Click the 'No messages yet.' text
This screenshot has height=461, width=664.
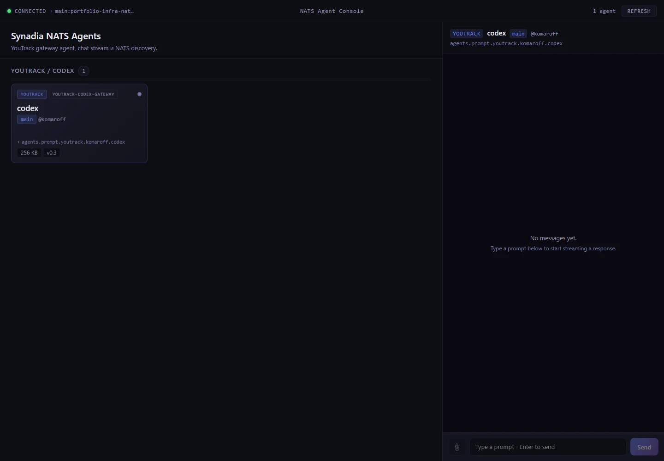tap(553, 238)
